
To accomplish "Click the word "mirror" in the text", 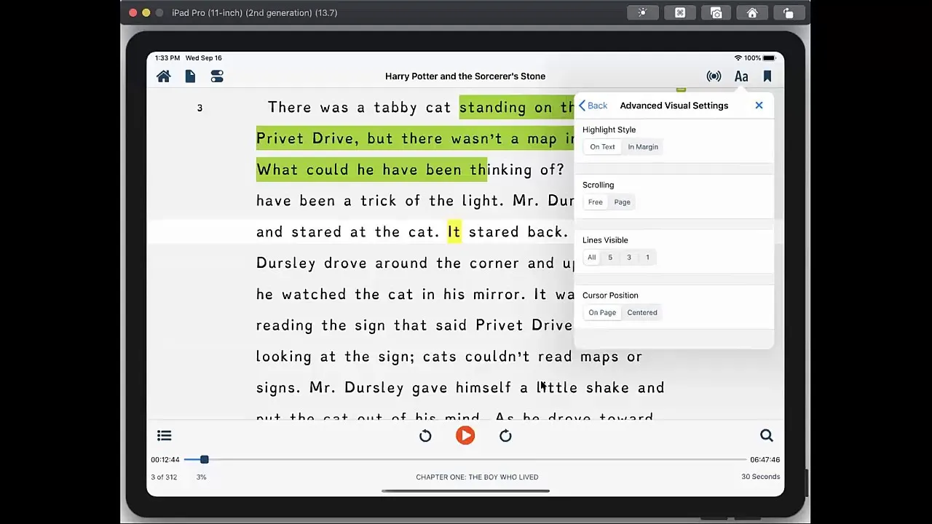I will (x=496, y=295).
